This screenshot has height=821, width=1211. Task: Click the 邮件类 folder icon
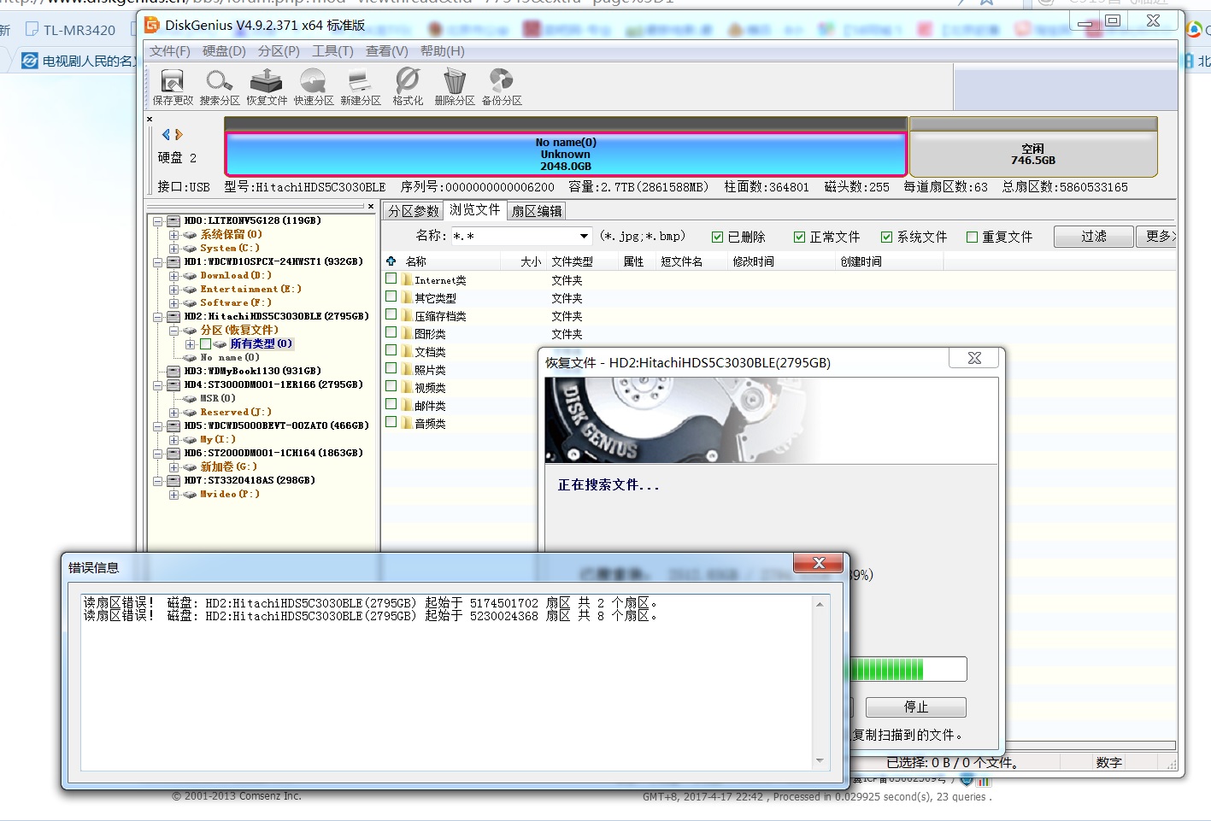click(x=408, y=405)
